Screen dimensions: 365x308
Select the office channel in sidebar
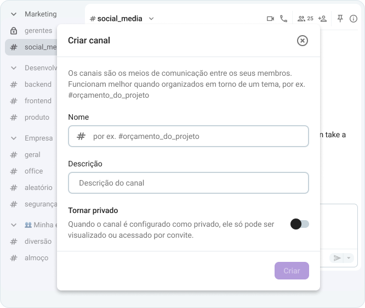33,171
